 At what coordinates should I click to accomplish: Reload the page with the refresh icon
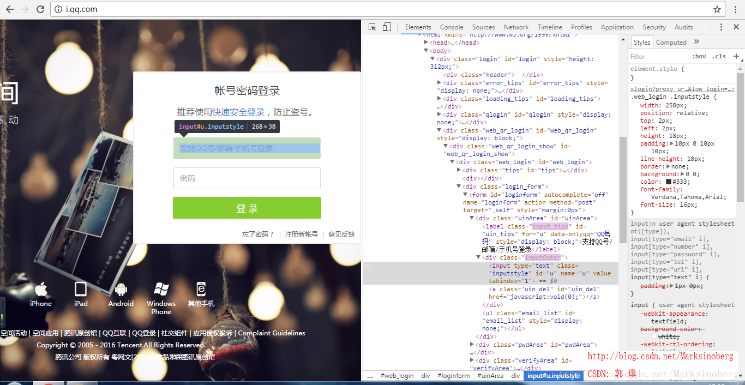pyautogui.click(x=40, y=9)
